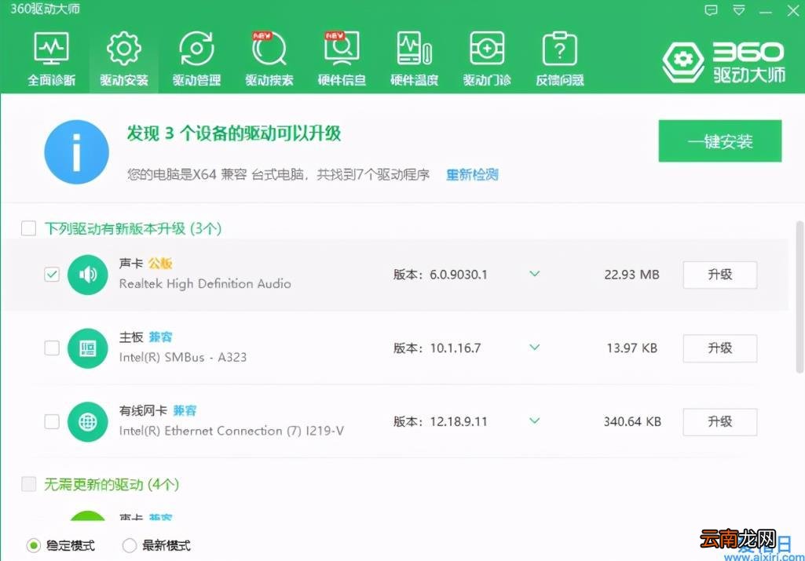The width and height of the screenshot is (805, 561).
Task: Click the Realtek High Definition Audio text
Action: (x=205, y=283)
